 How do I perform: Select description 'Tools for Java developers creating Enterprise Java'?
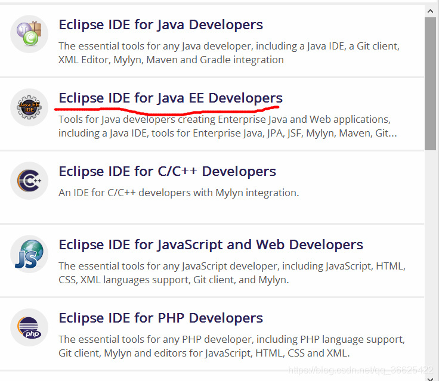tap(173, 119)
